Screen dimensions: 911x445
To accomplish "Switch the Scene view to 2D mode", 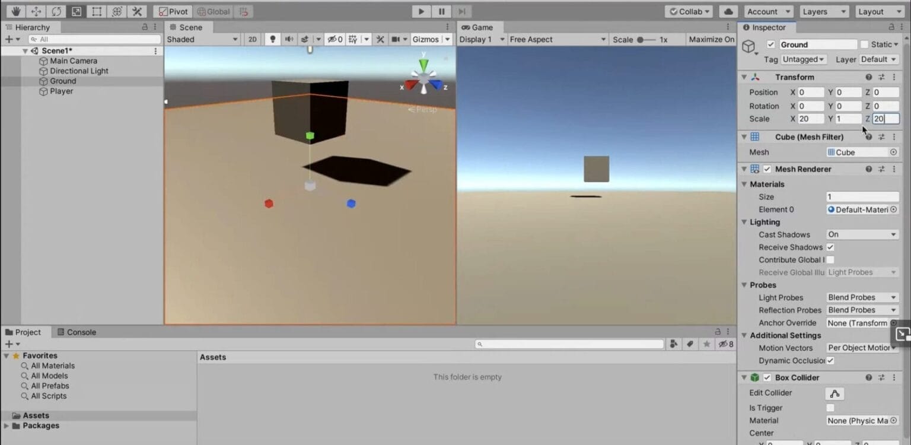I will pyautogui.click(x=252, y=39).
